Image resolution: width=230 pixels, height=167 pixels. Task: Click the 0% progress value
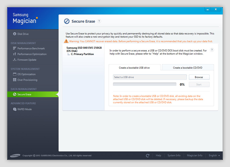click(182, 85)
